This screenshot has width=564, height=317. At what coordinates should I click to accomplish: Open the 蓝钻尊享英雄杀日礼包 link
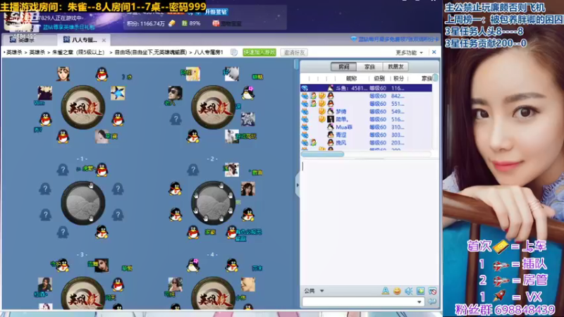pos(69,27)
